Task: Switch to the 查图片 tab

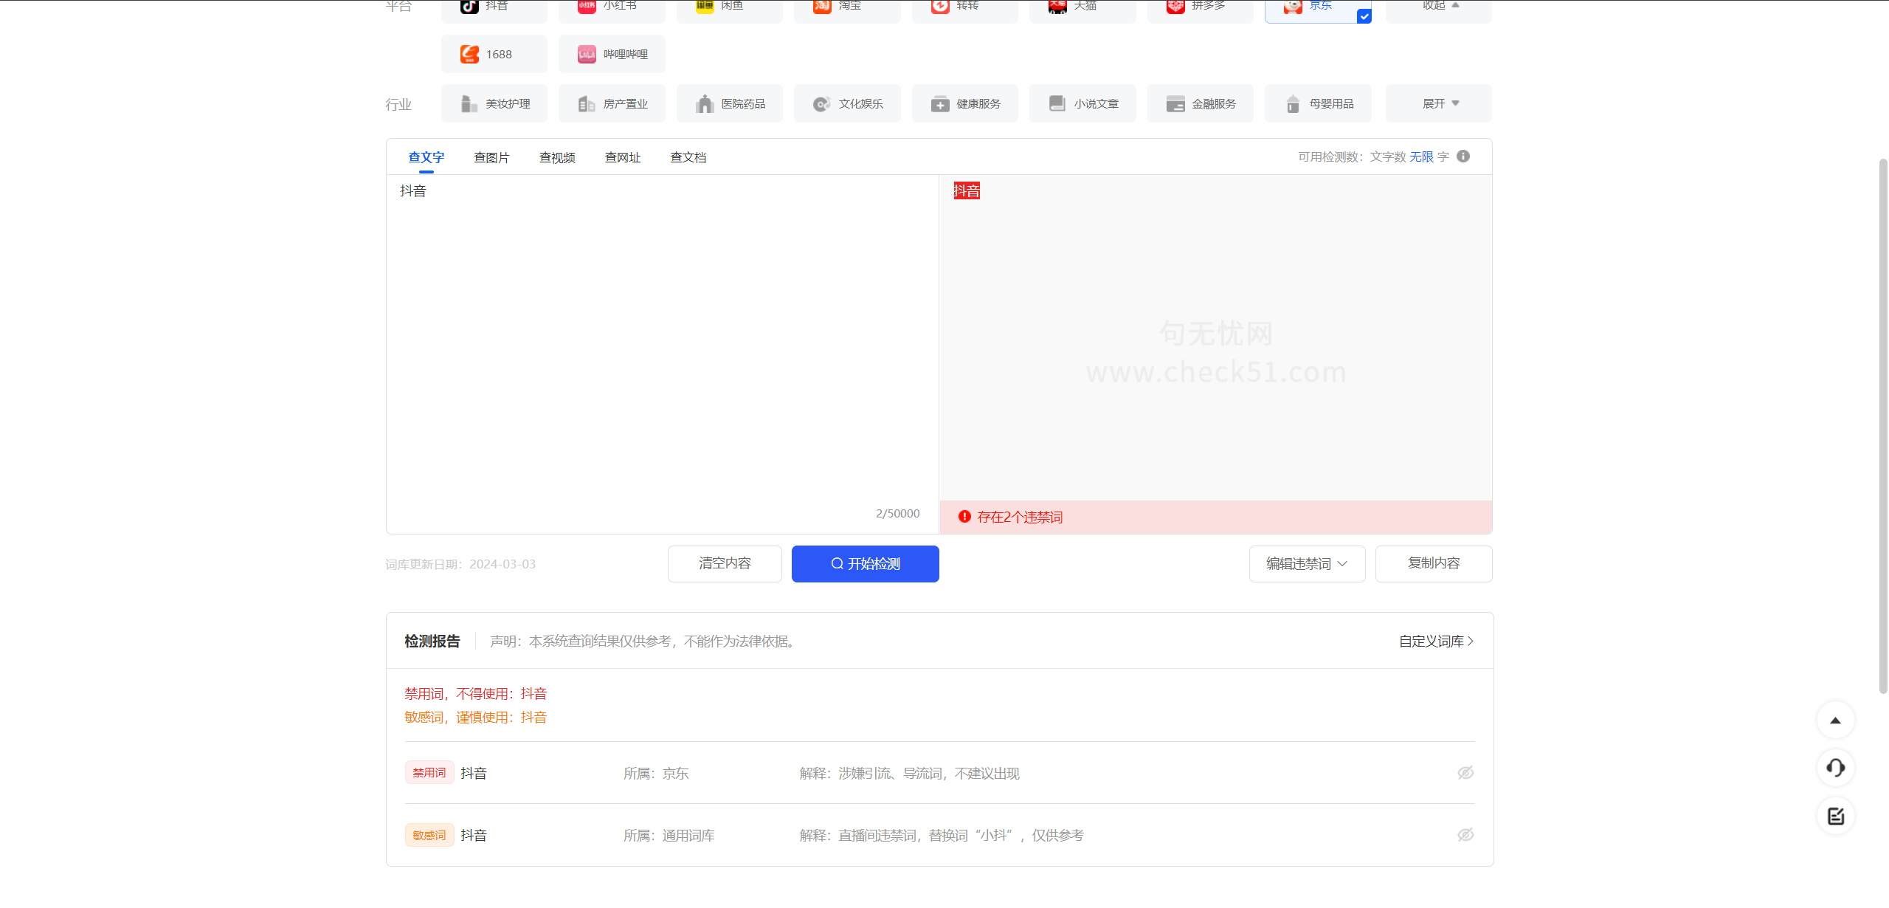Action: [491, 157]
